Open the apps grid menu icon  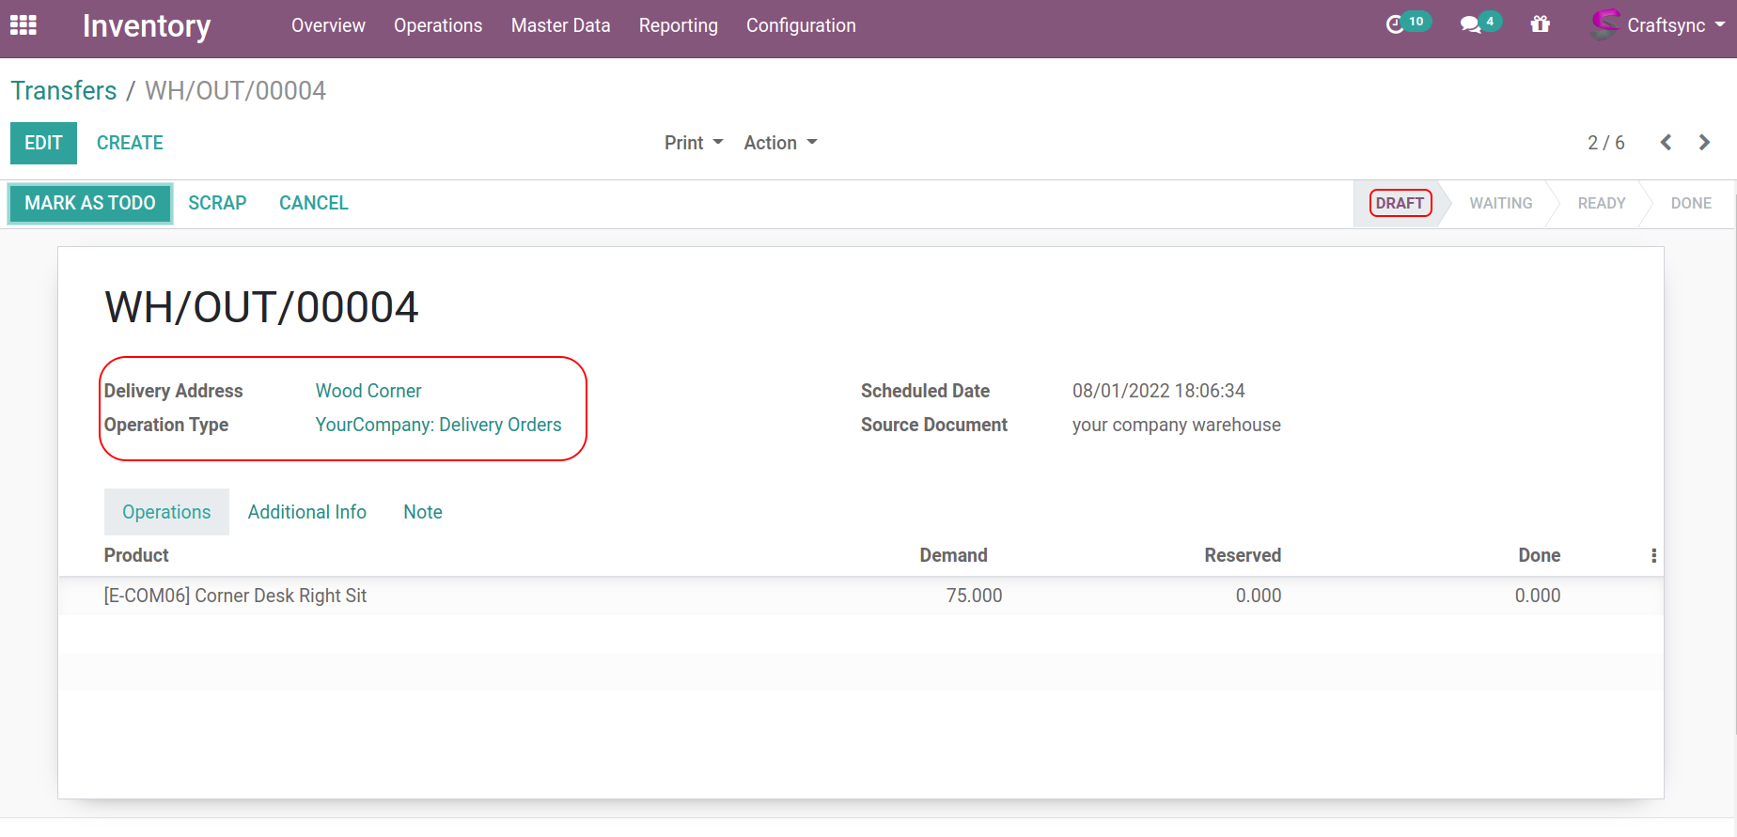pyautogui.click(x=23, y=25)
